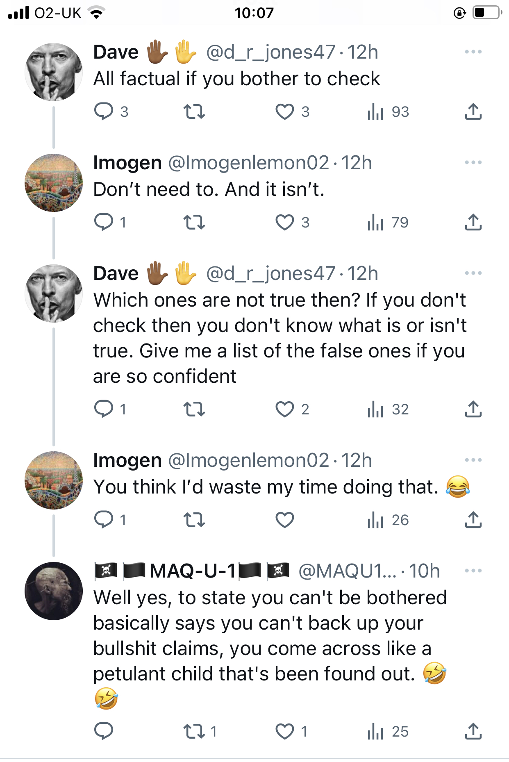Like Dave's "Which ones are not true" tweet

(x=285, y=409)
